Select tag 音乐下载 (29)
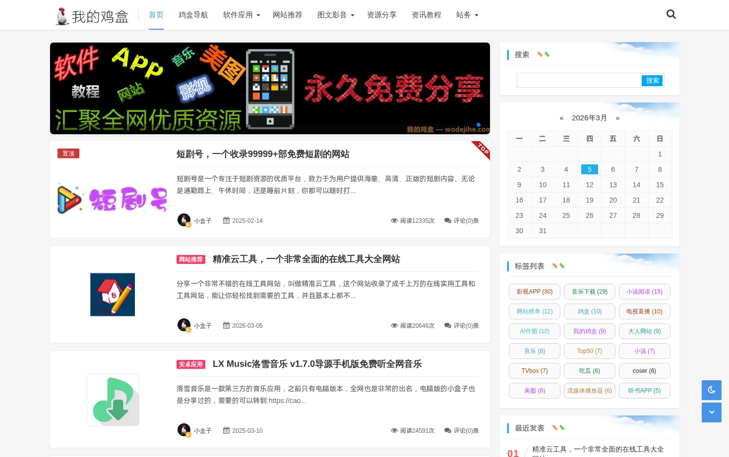 click(x=590, y=292)
